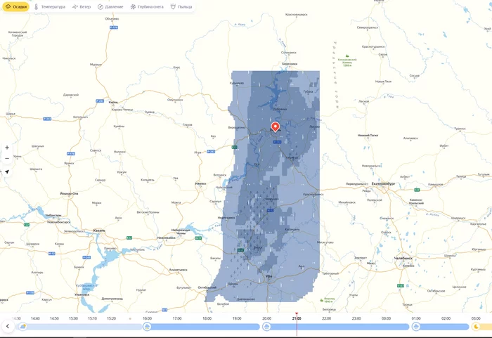This screenshot has height=338, width=492.
Task: Switch to the Температура layer tab
Action: pos(50,7)
